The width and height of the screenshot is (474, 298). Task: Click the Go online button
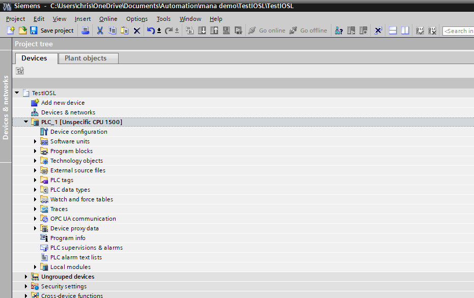266,31
